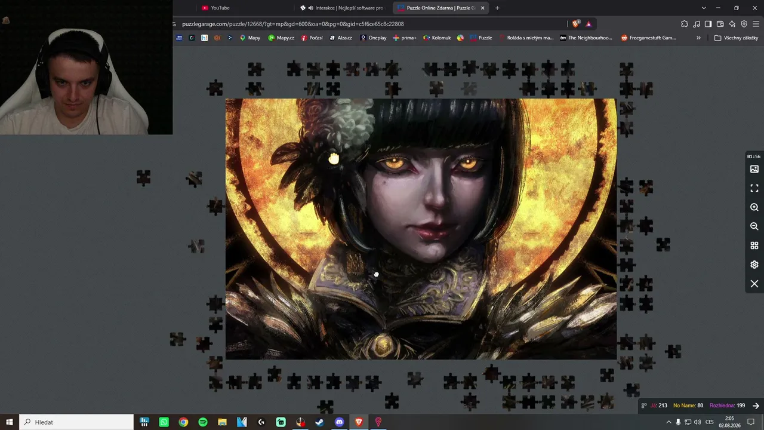Image resolution: width=764 pixels, height=430 pixels.
Task: Click the 'Rozhledna: 199' score
Action: (x=727, y=406)
